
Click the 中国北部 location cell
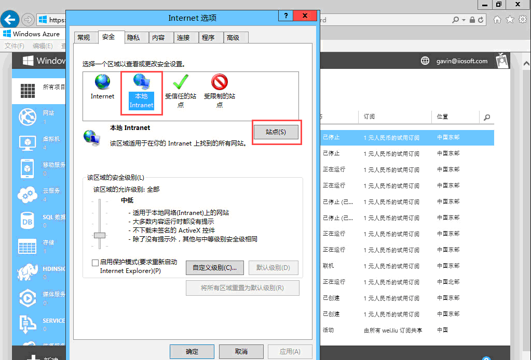448,282
